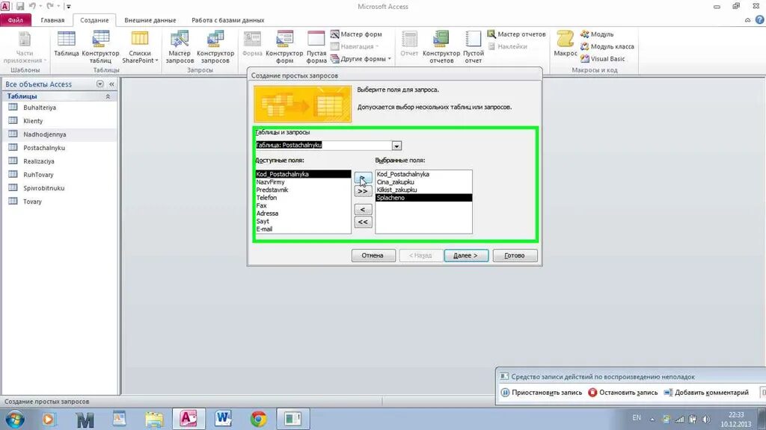
Task: Select Cina_zakupku in chosen fields
Action: click(423, 182)
